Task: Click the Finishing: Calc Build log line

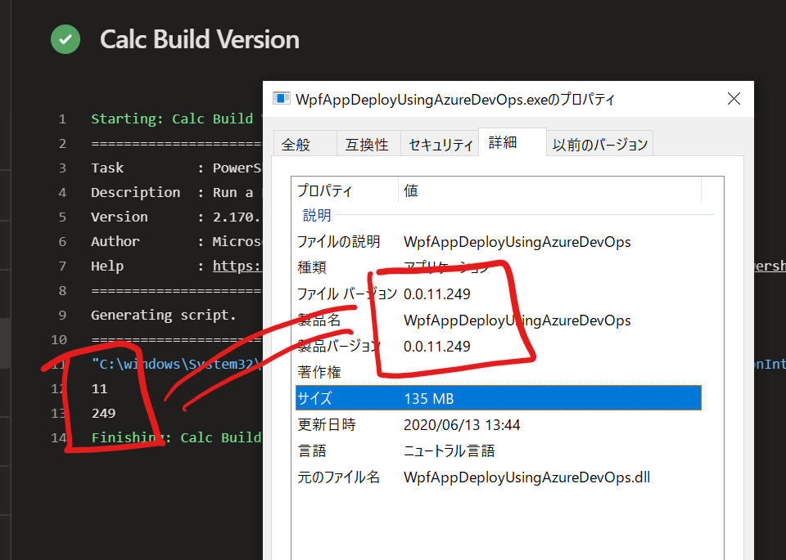Action: tap(176, 437)
